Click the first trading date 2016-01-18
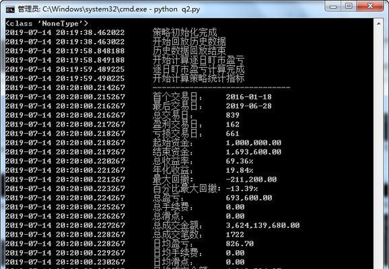389x269 pixels. click(248, 97)
